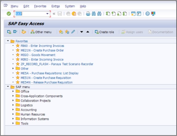Click the Help question mark icon
This screenshot has height=136, width=177.
tap(147, 14)
